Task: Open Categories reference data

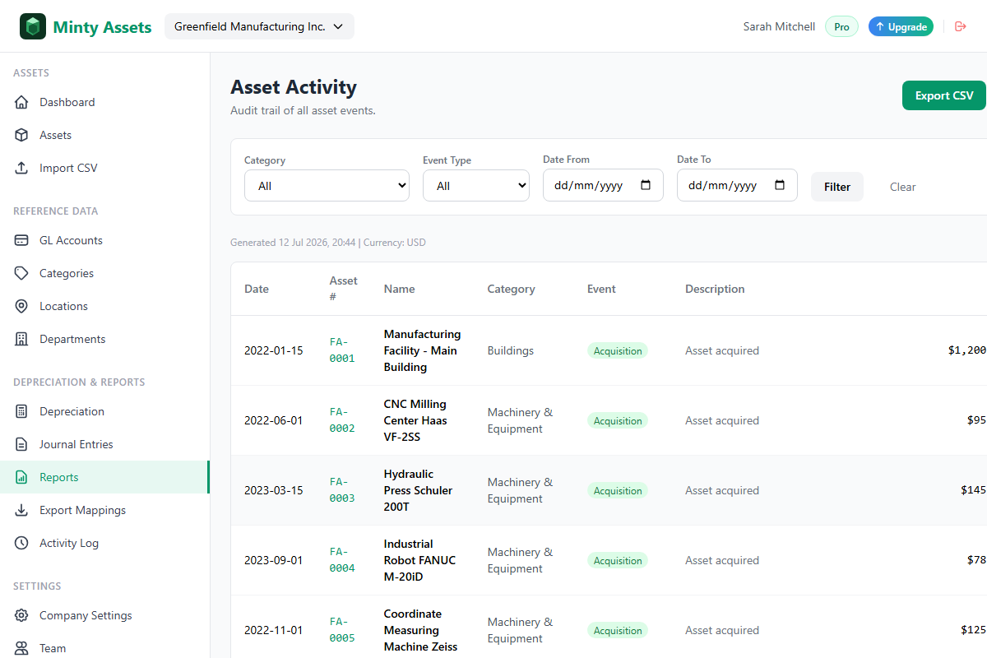Action: pos(105,273)
